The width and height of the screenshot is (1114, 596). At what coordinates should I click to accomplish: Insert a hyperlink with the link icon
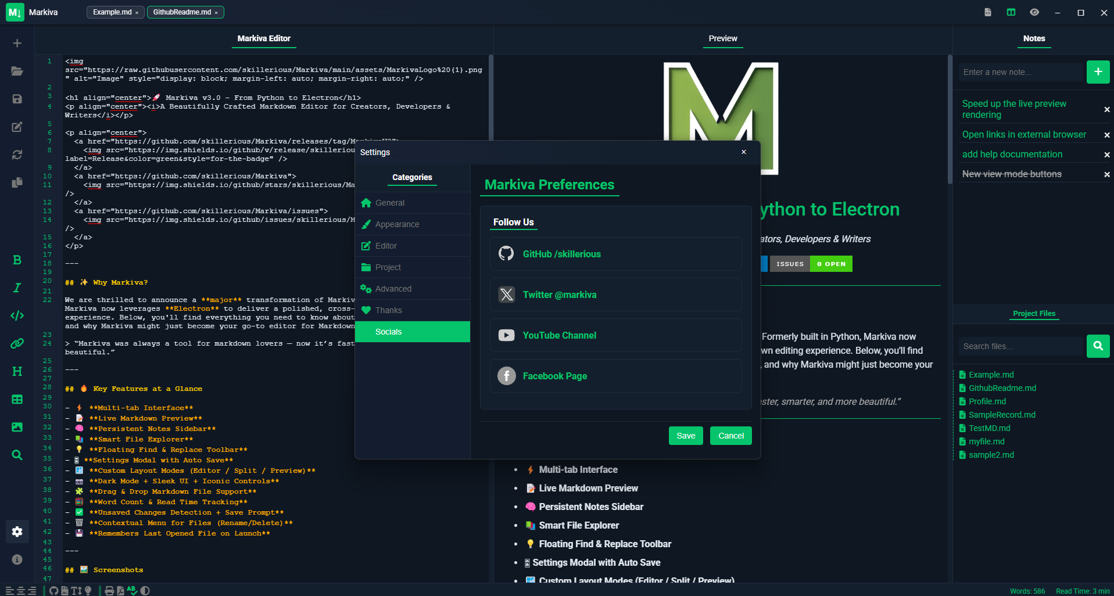(x=17, y=343)
